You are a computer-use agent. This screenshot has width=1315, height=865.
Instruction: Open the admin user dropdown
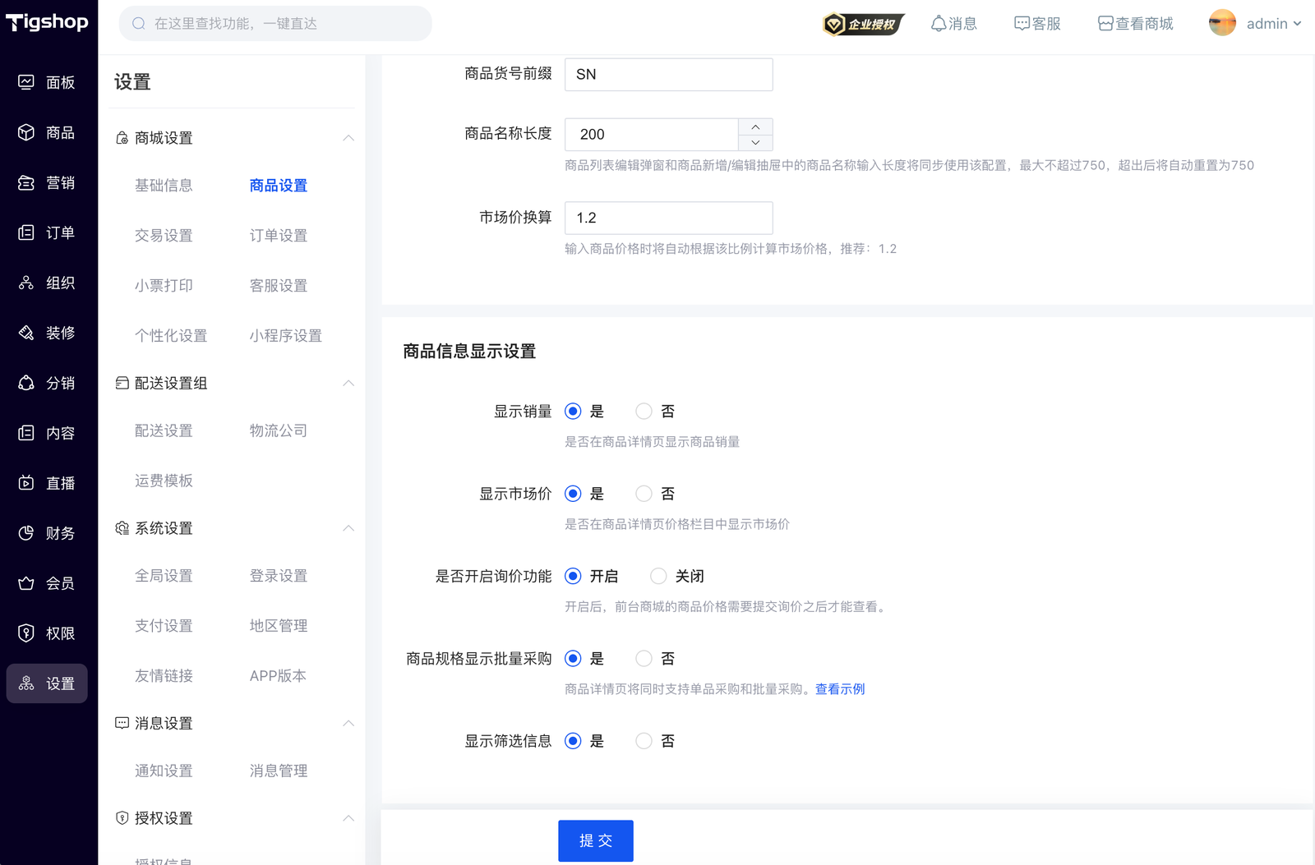(x=1256, y=24)
